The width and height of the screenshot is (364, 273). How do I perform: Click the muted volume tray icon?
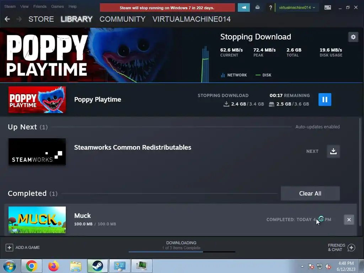328,266
